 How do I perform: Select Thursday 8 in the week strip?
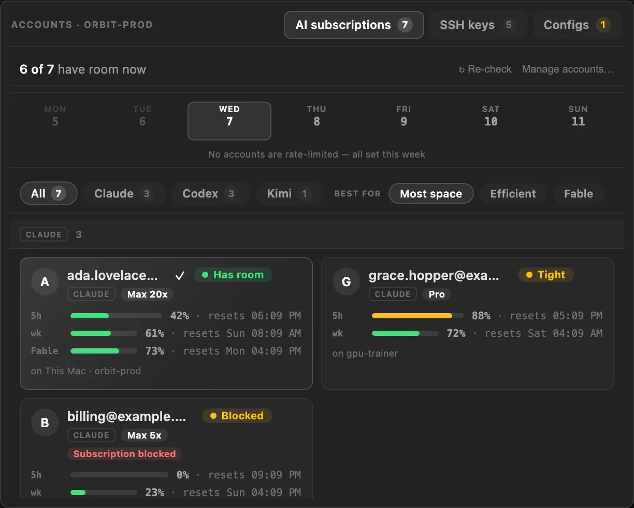pyautogui.click(x=316, y=121)
